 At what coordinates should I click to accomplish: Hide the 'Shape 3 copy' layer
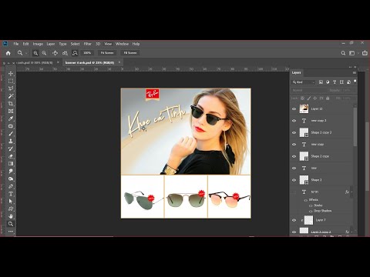294,156
